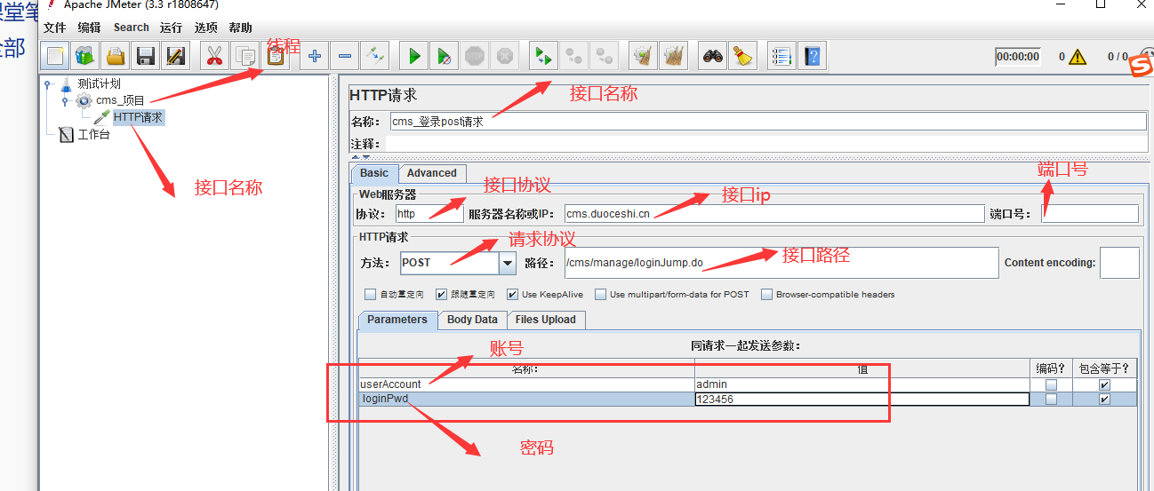This screenshot has height=491, width=1154.
Task: Open the Templates toolbar icon
Action: coord(85,56)
